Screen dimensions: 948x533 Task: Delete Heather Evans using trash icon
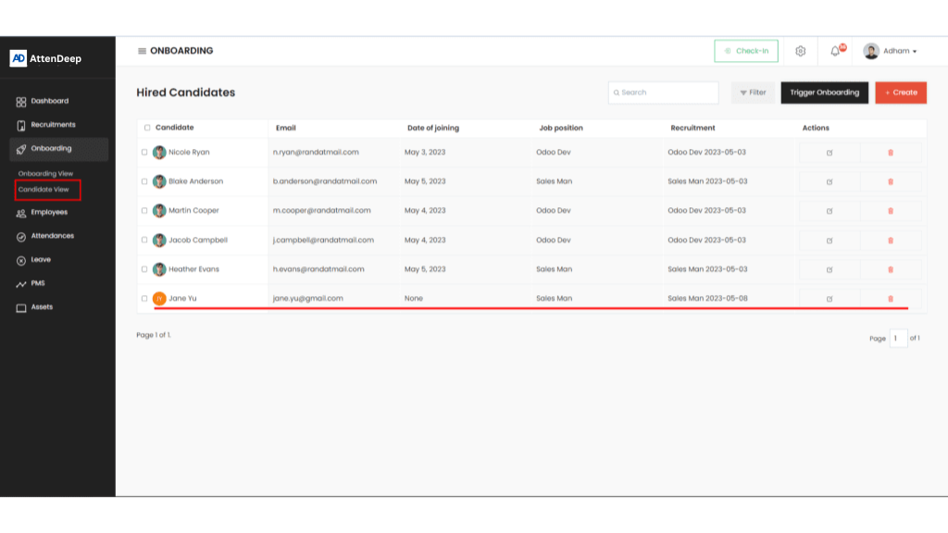pos(891,270)
